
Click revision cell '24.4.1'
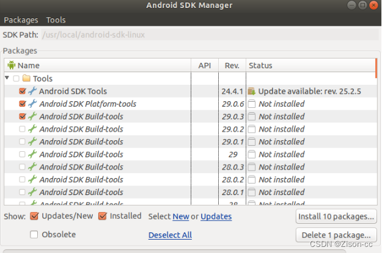pyautogui.click(x=232, y=91)
